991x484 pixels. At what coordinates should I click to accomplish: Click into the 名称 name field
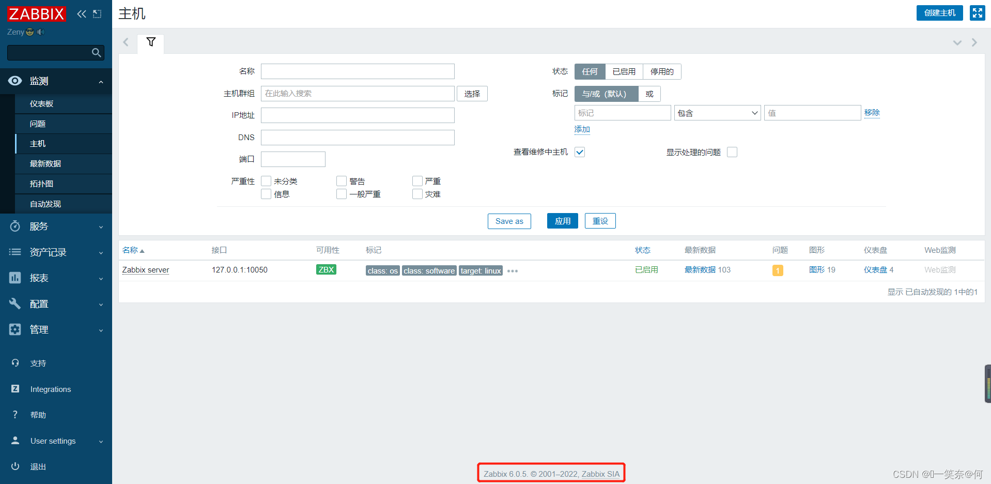pos(358,71)
